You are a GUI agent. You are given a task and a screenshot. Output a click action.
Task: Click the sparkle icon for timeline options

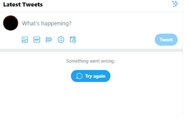[175, 4]
